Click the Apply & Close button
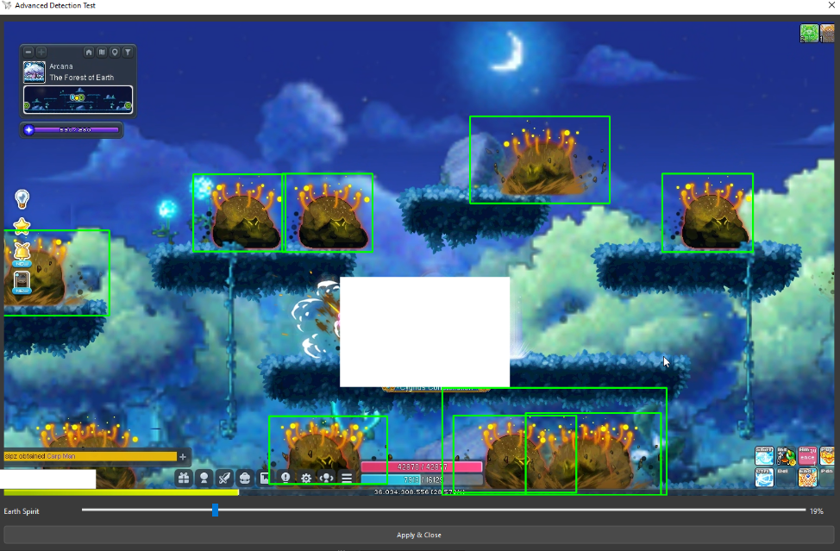This screenshot has width=840, height=551. tap(419, 535)
